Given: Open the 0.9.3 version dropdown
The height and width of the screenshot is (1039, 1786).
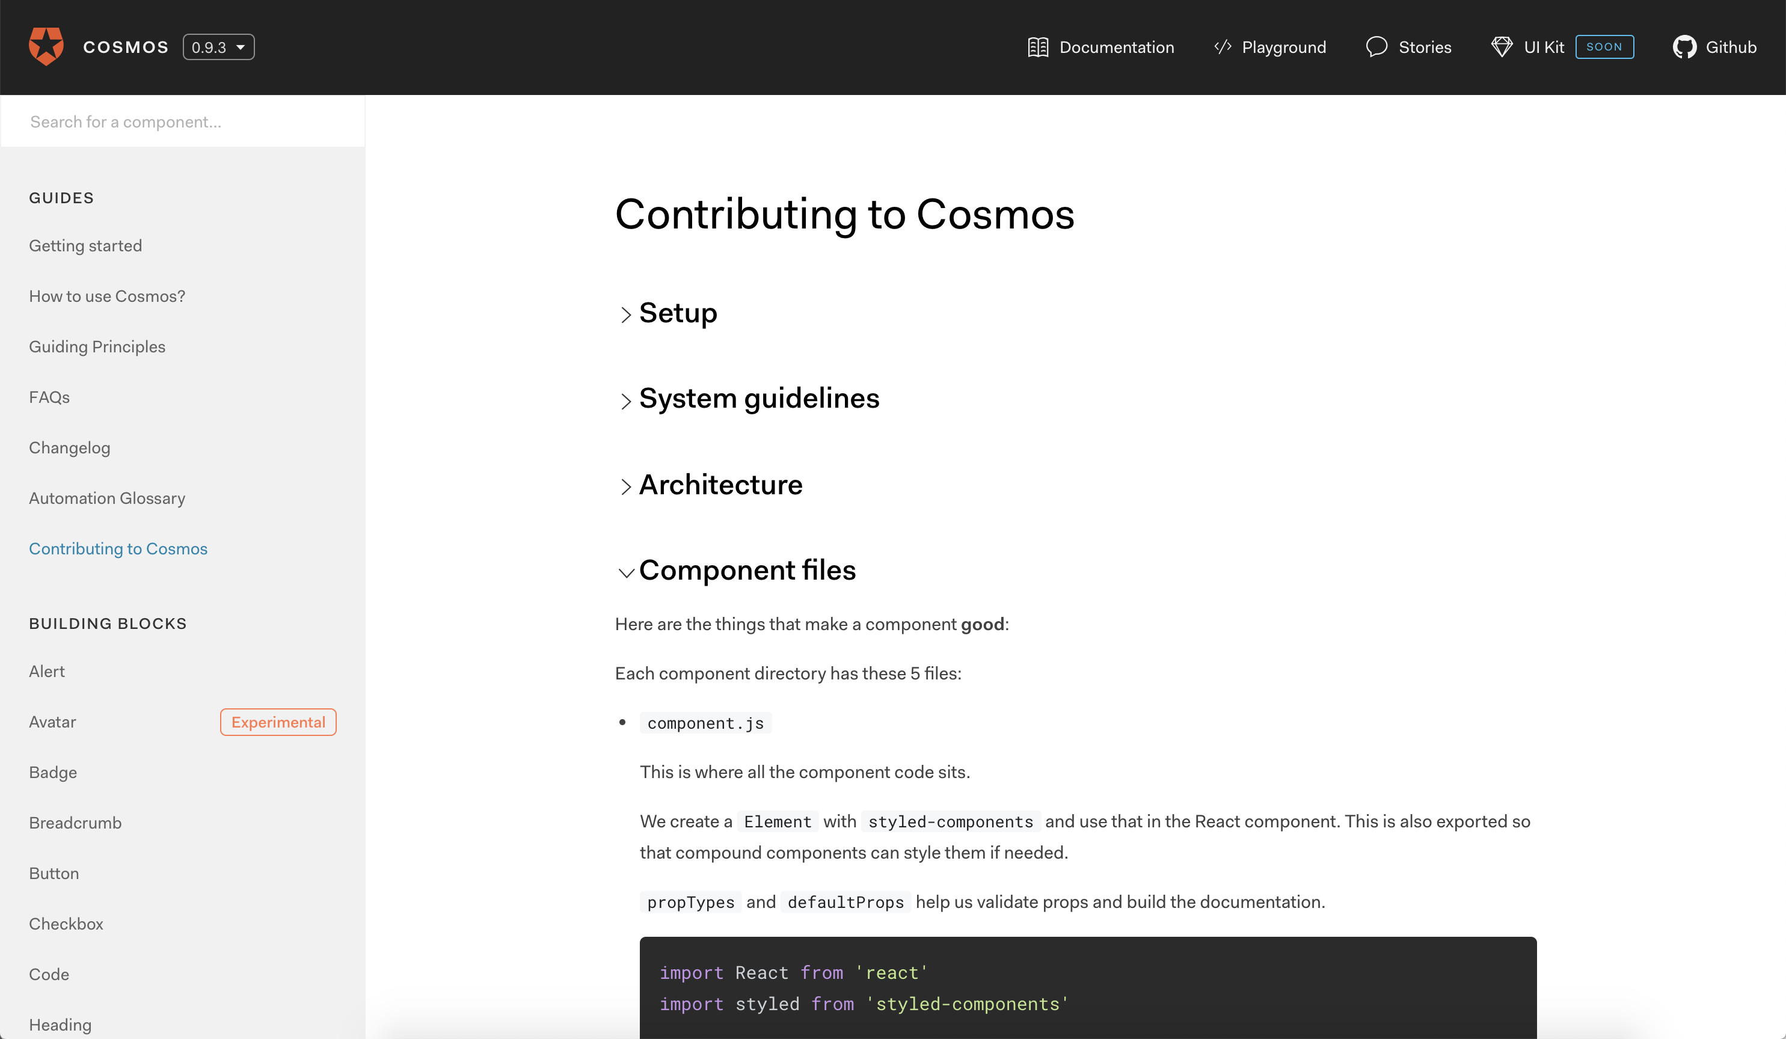Looking at the screenshot, I should click(x=218, y=48).
